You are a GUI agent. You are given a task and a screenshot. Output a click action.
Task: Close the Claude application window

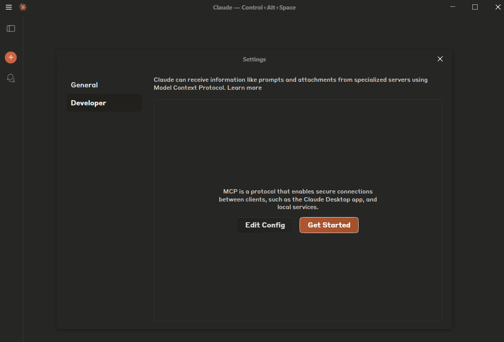click(498, 7)
